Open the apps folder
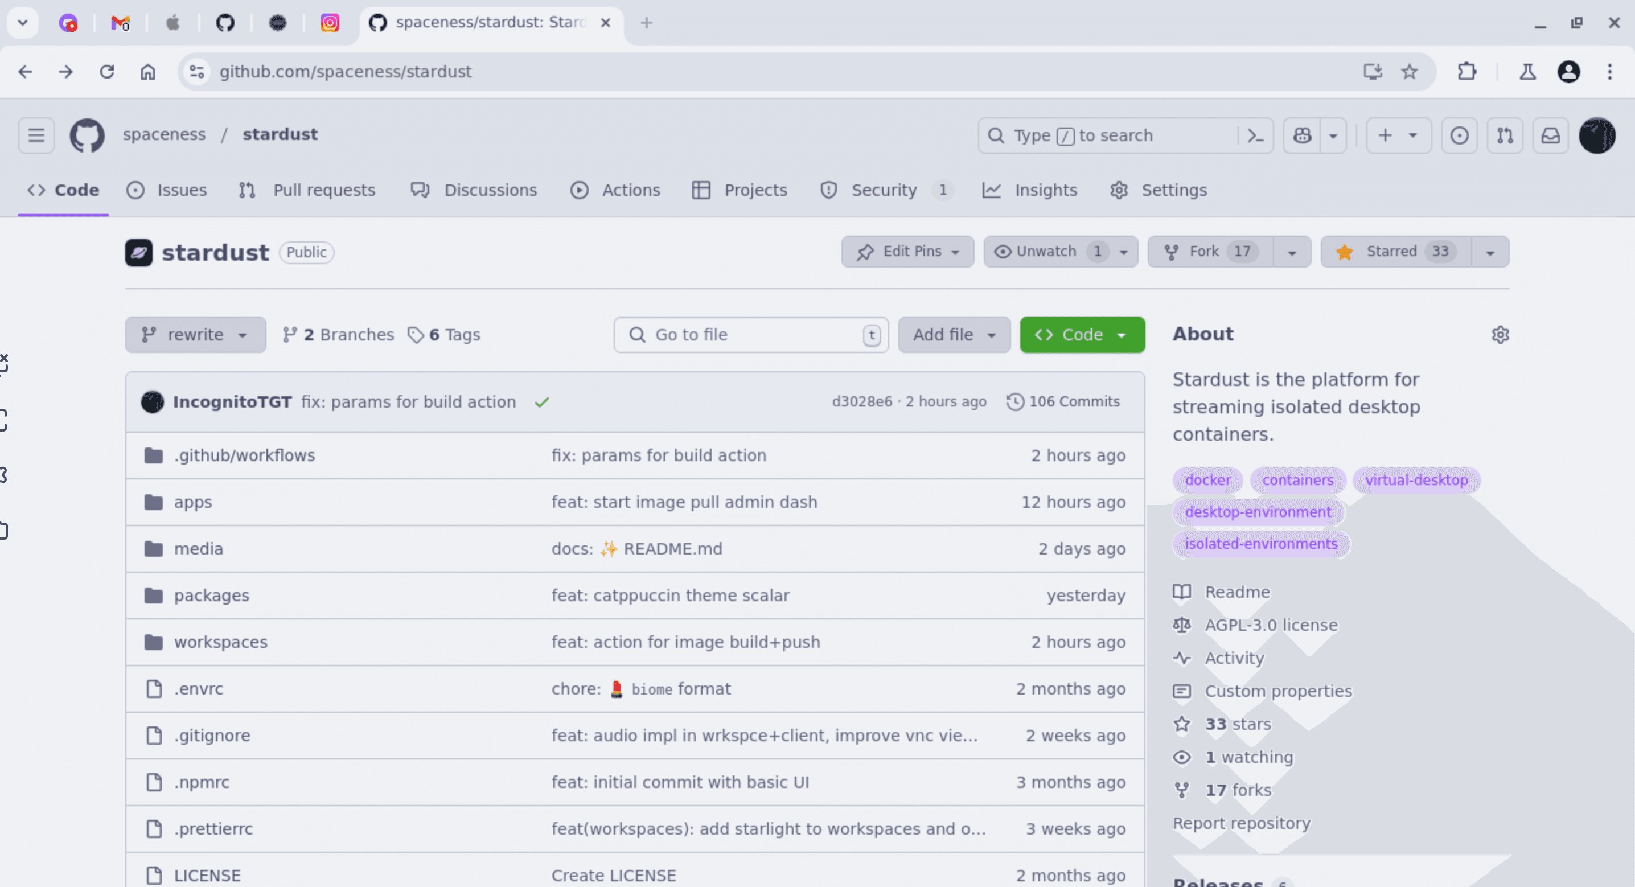Screen dimensions: 1635x887 point(193,502)
